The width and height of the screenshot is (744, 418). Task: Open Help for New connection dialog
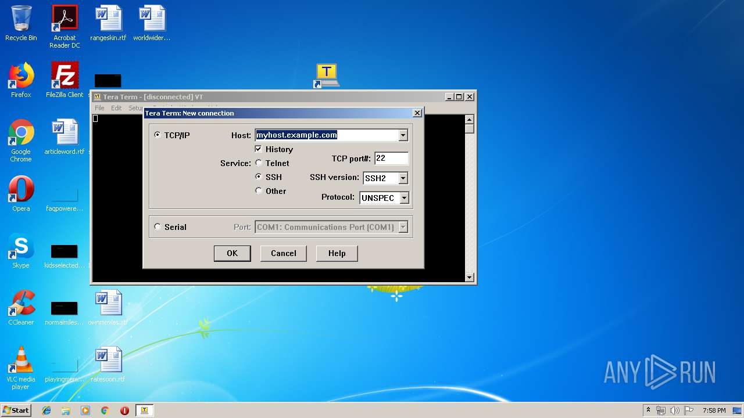[337, 253]
